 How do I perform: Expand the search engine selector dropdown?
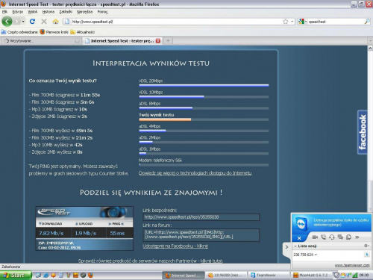(x=302, y=22)
